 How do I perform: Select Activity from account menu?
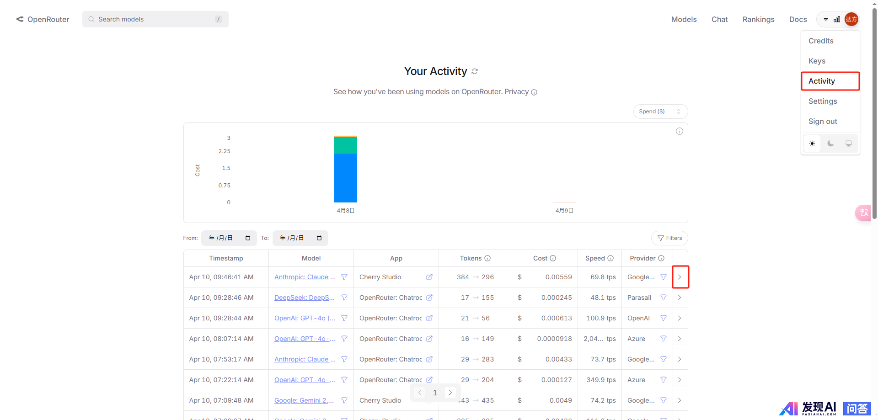[x=830, y=81]
